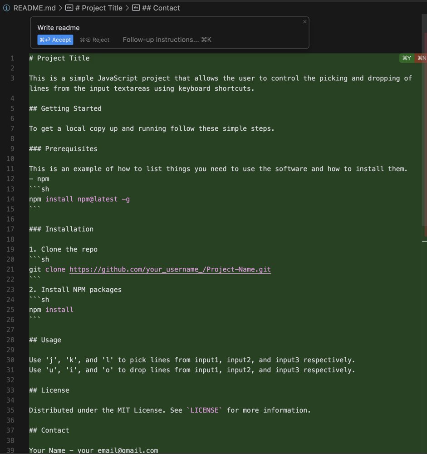Image resolution: width=427 pixels, height=454 pixels.
Task: Select '# Project Title' breadcrumb
Action: pos(99,8)
